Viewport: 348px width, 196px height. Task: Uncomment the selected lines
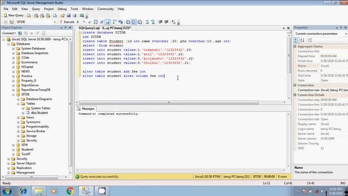[x=153, y=22]
